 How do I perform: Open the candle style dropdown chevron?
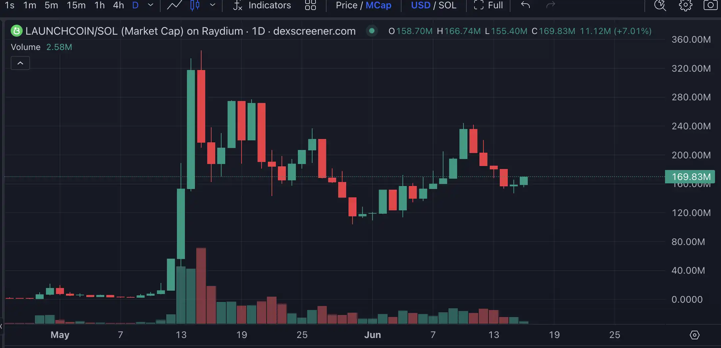coord(213,5)
